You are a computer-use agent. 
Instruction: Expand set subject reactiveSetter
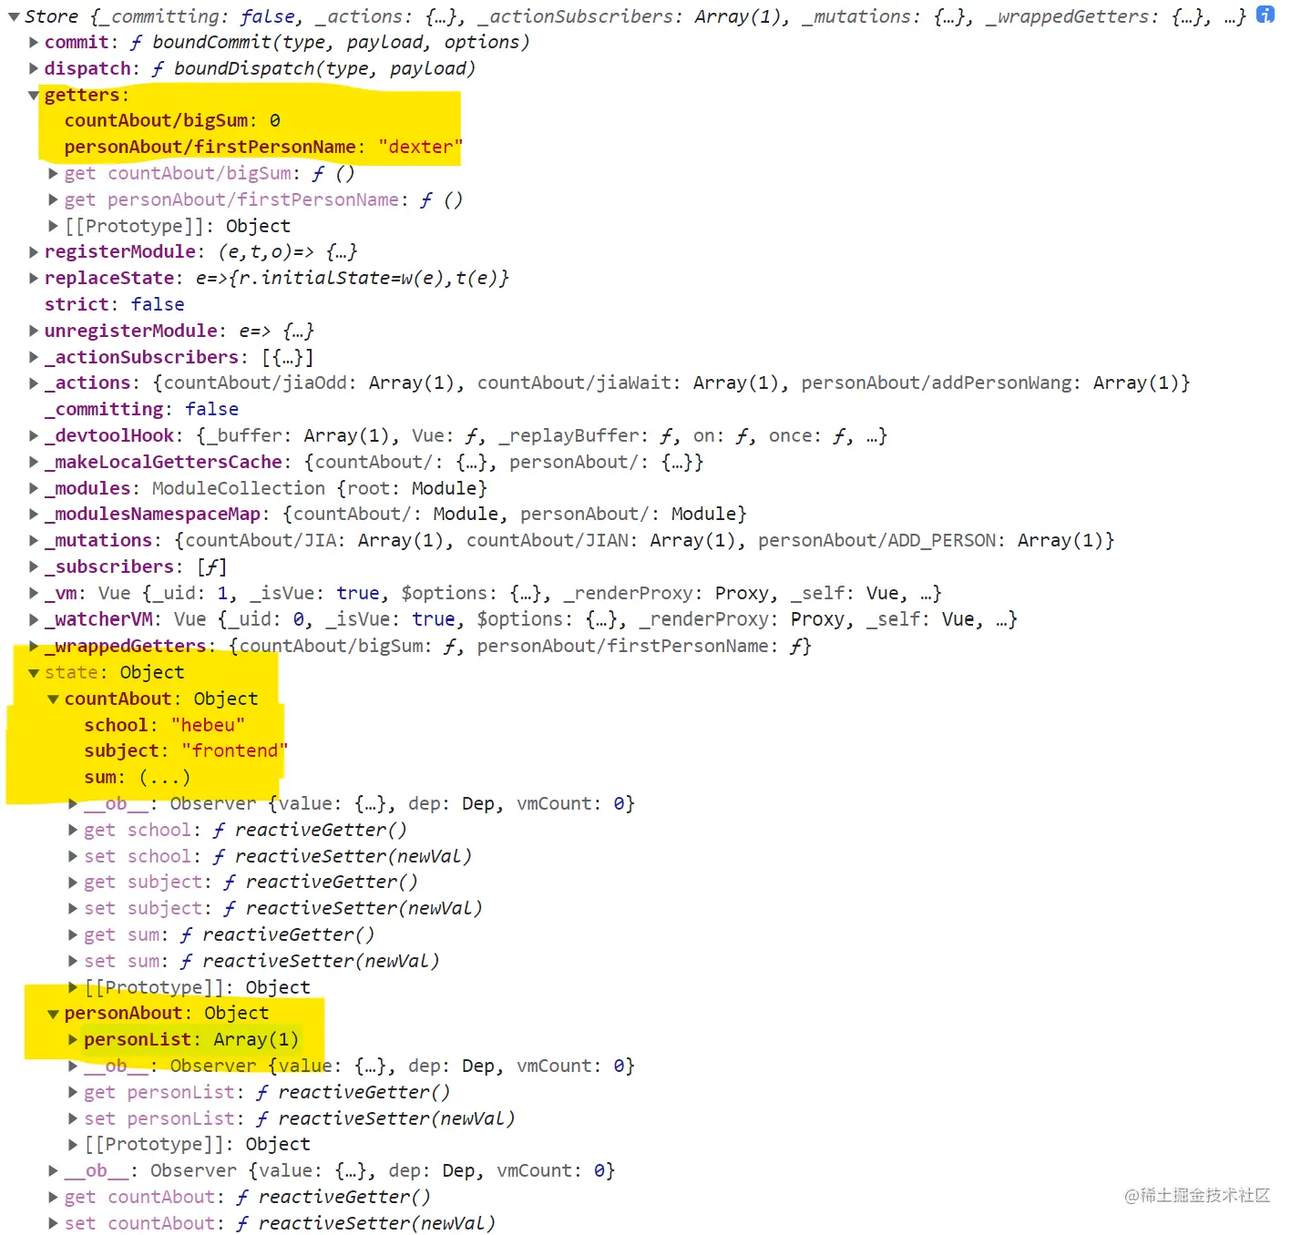74,908
